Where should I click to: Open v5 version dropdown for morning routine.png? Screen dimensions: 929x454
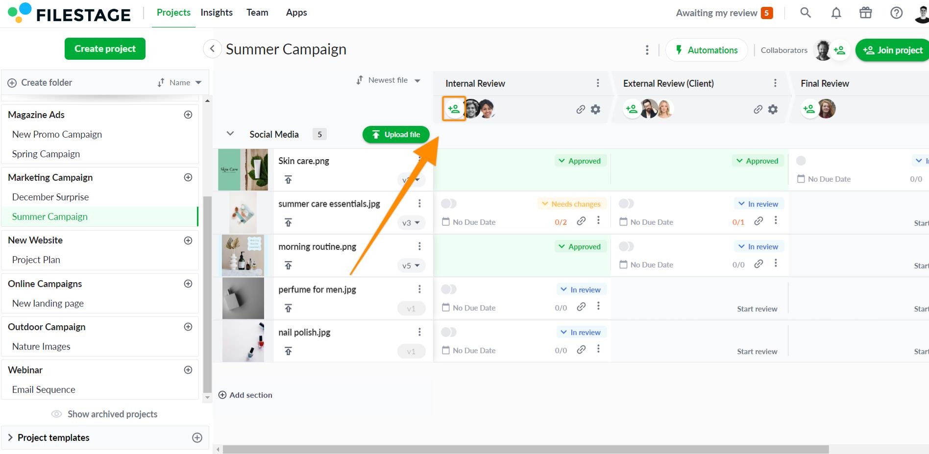point(411,265)
